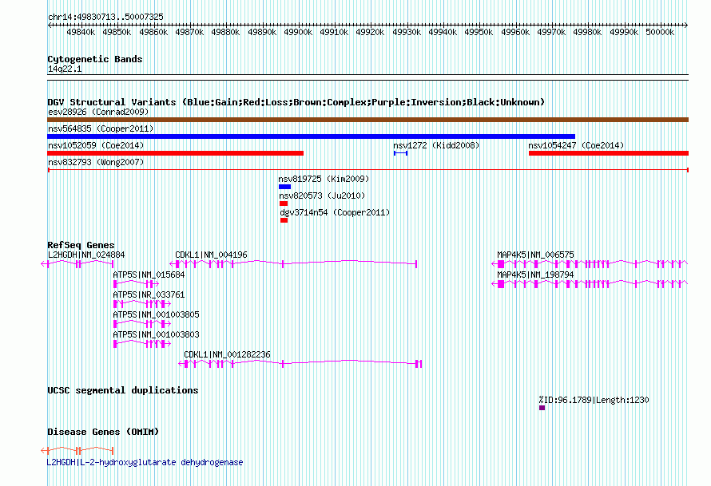Viewport: 711px width, 486px height.
Task: Click the purple segmental duplication block
Action: 542,408
